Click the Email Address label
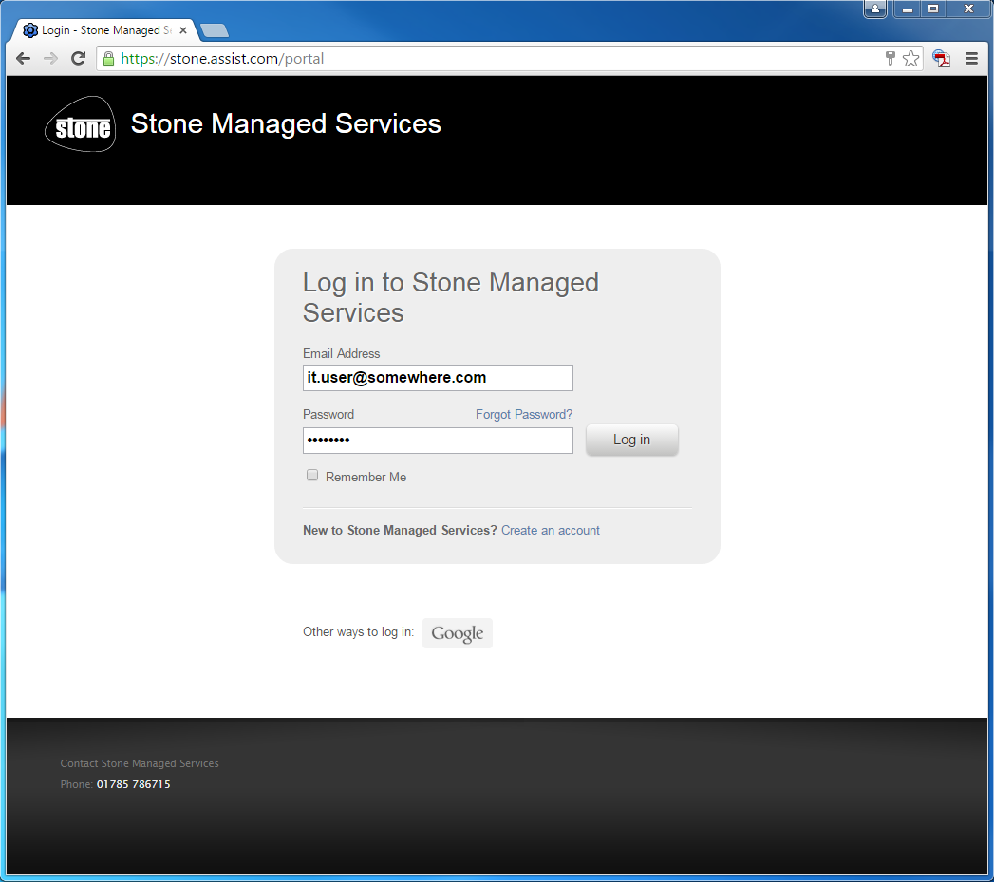Viewport: 994px width, 882px height. [x=341, y=353]
